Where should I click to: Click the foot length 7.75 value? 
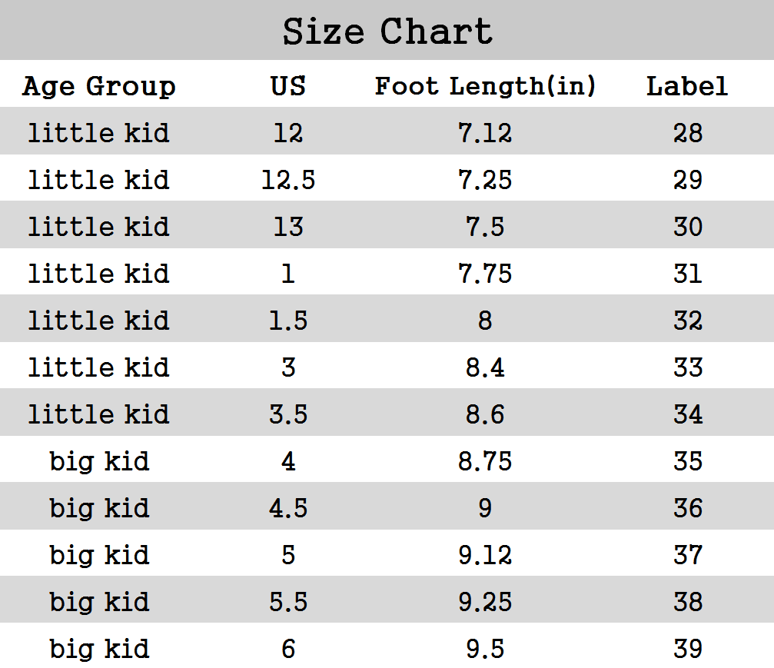485,274
